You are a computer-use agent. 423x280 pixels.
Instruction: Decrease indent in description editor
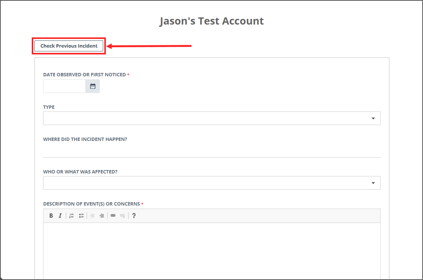(x=92, y=216)
